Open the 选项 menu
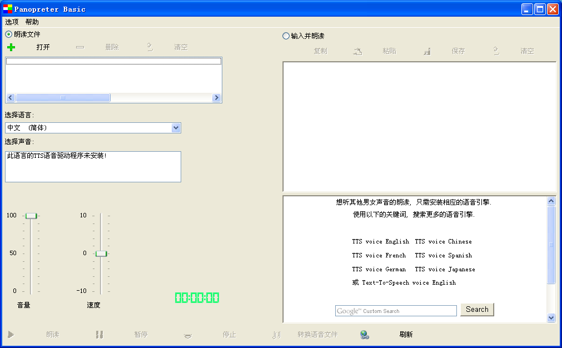The height and width of the screenshot is (348, 562). tap(11, 22)
